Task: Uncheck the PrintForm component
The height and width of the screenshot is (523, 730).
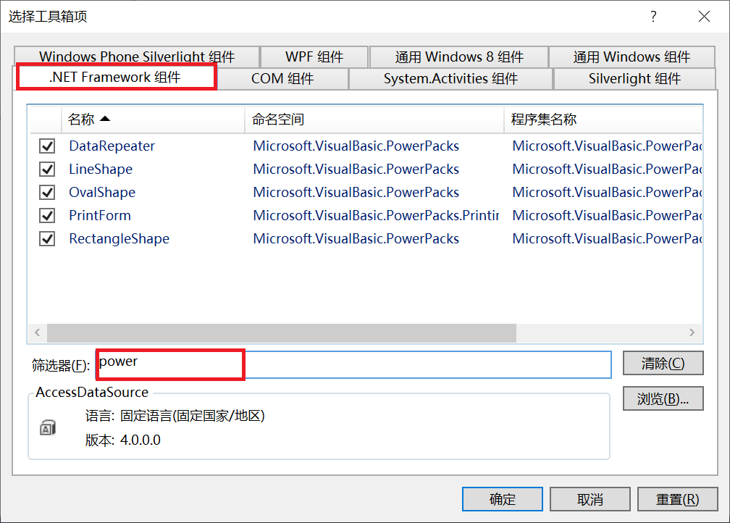Action: tap(46, 215)
